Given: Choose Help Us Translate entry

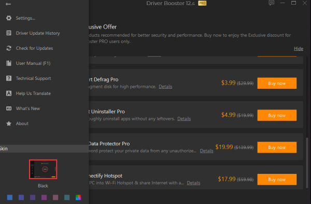Looking at the screenshot, I should tap(33, 93).
